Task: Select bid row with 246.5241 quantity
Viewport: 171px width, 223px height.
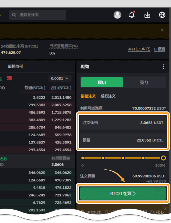Action: 38,195
